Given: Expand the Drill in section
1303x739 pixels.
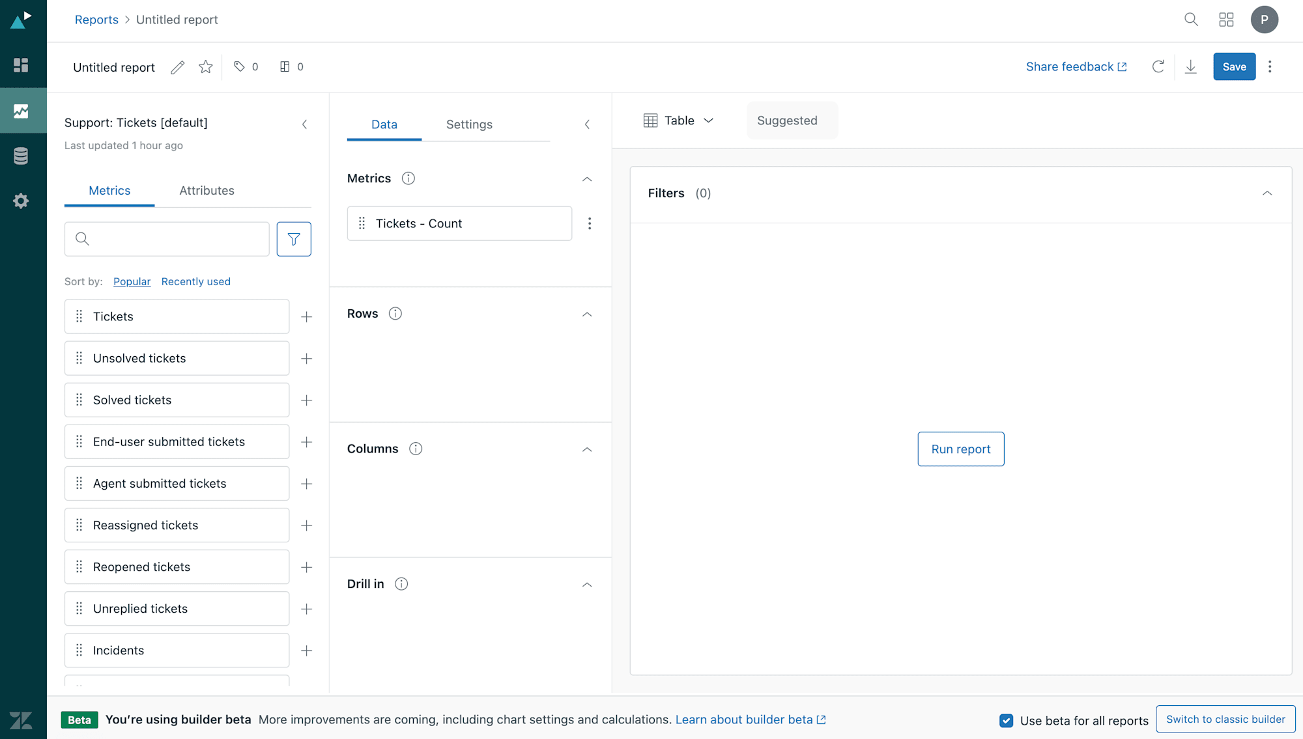Looking at the screenshot, I should click(x=588, y=584).
